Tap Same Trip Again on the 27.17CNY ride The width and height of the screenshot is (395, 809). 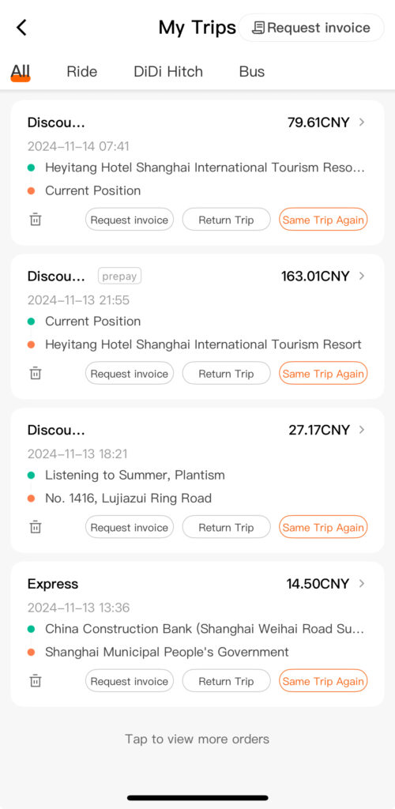coord(323,527)
